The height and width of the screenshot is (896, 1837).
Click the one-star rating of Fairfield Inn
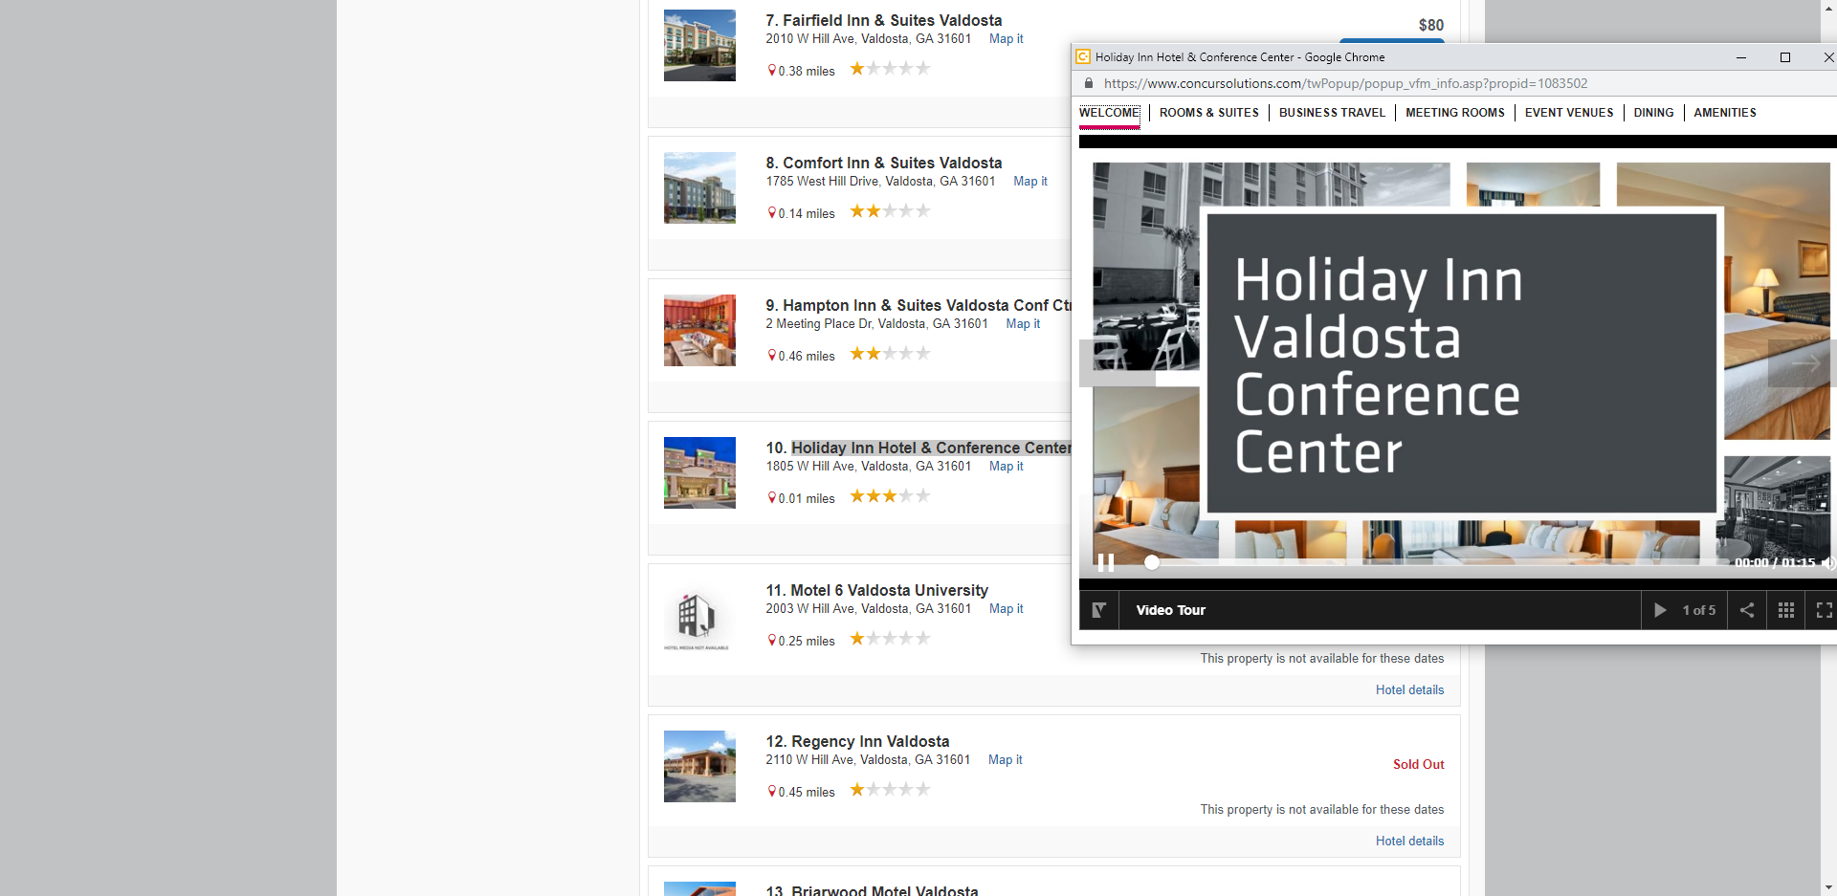(x=890, y=68)
